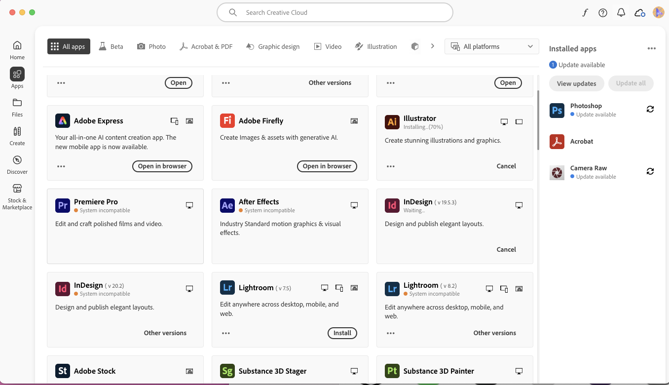This screenshot has height=385, width=669.
Task: Open more options on the Illustrator card
Action: click(x=391, y=166)
